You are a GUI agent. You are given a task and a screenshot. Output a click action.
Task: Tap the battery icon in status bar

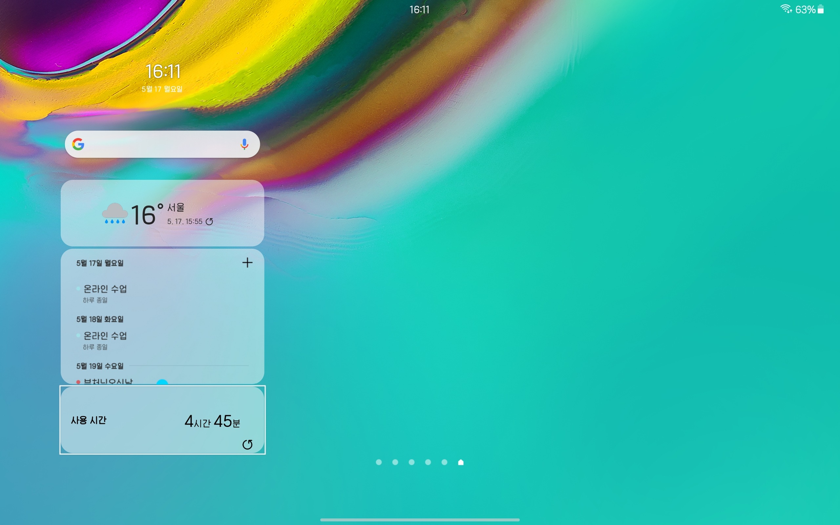click(821, 10)
